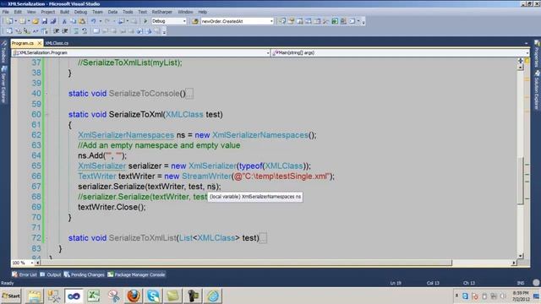This screenshot has height=304, width=541.
Task: Click the Cut scissors icon
Action: (64, 21)
